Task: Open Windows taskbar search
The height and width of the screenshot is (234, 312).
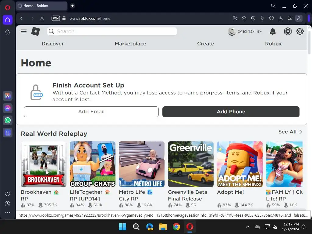Action: (136, 227)
